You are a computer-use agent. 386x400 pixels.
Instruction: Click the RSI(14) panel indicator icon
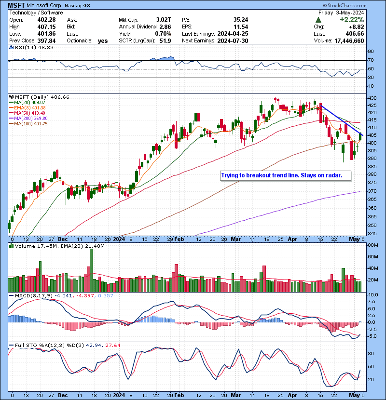(x=12, y=47)
